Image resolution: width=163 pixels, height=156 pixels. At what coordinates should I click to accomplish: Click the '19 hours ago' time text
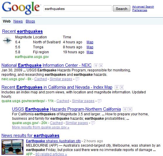point(74,52)
